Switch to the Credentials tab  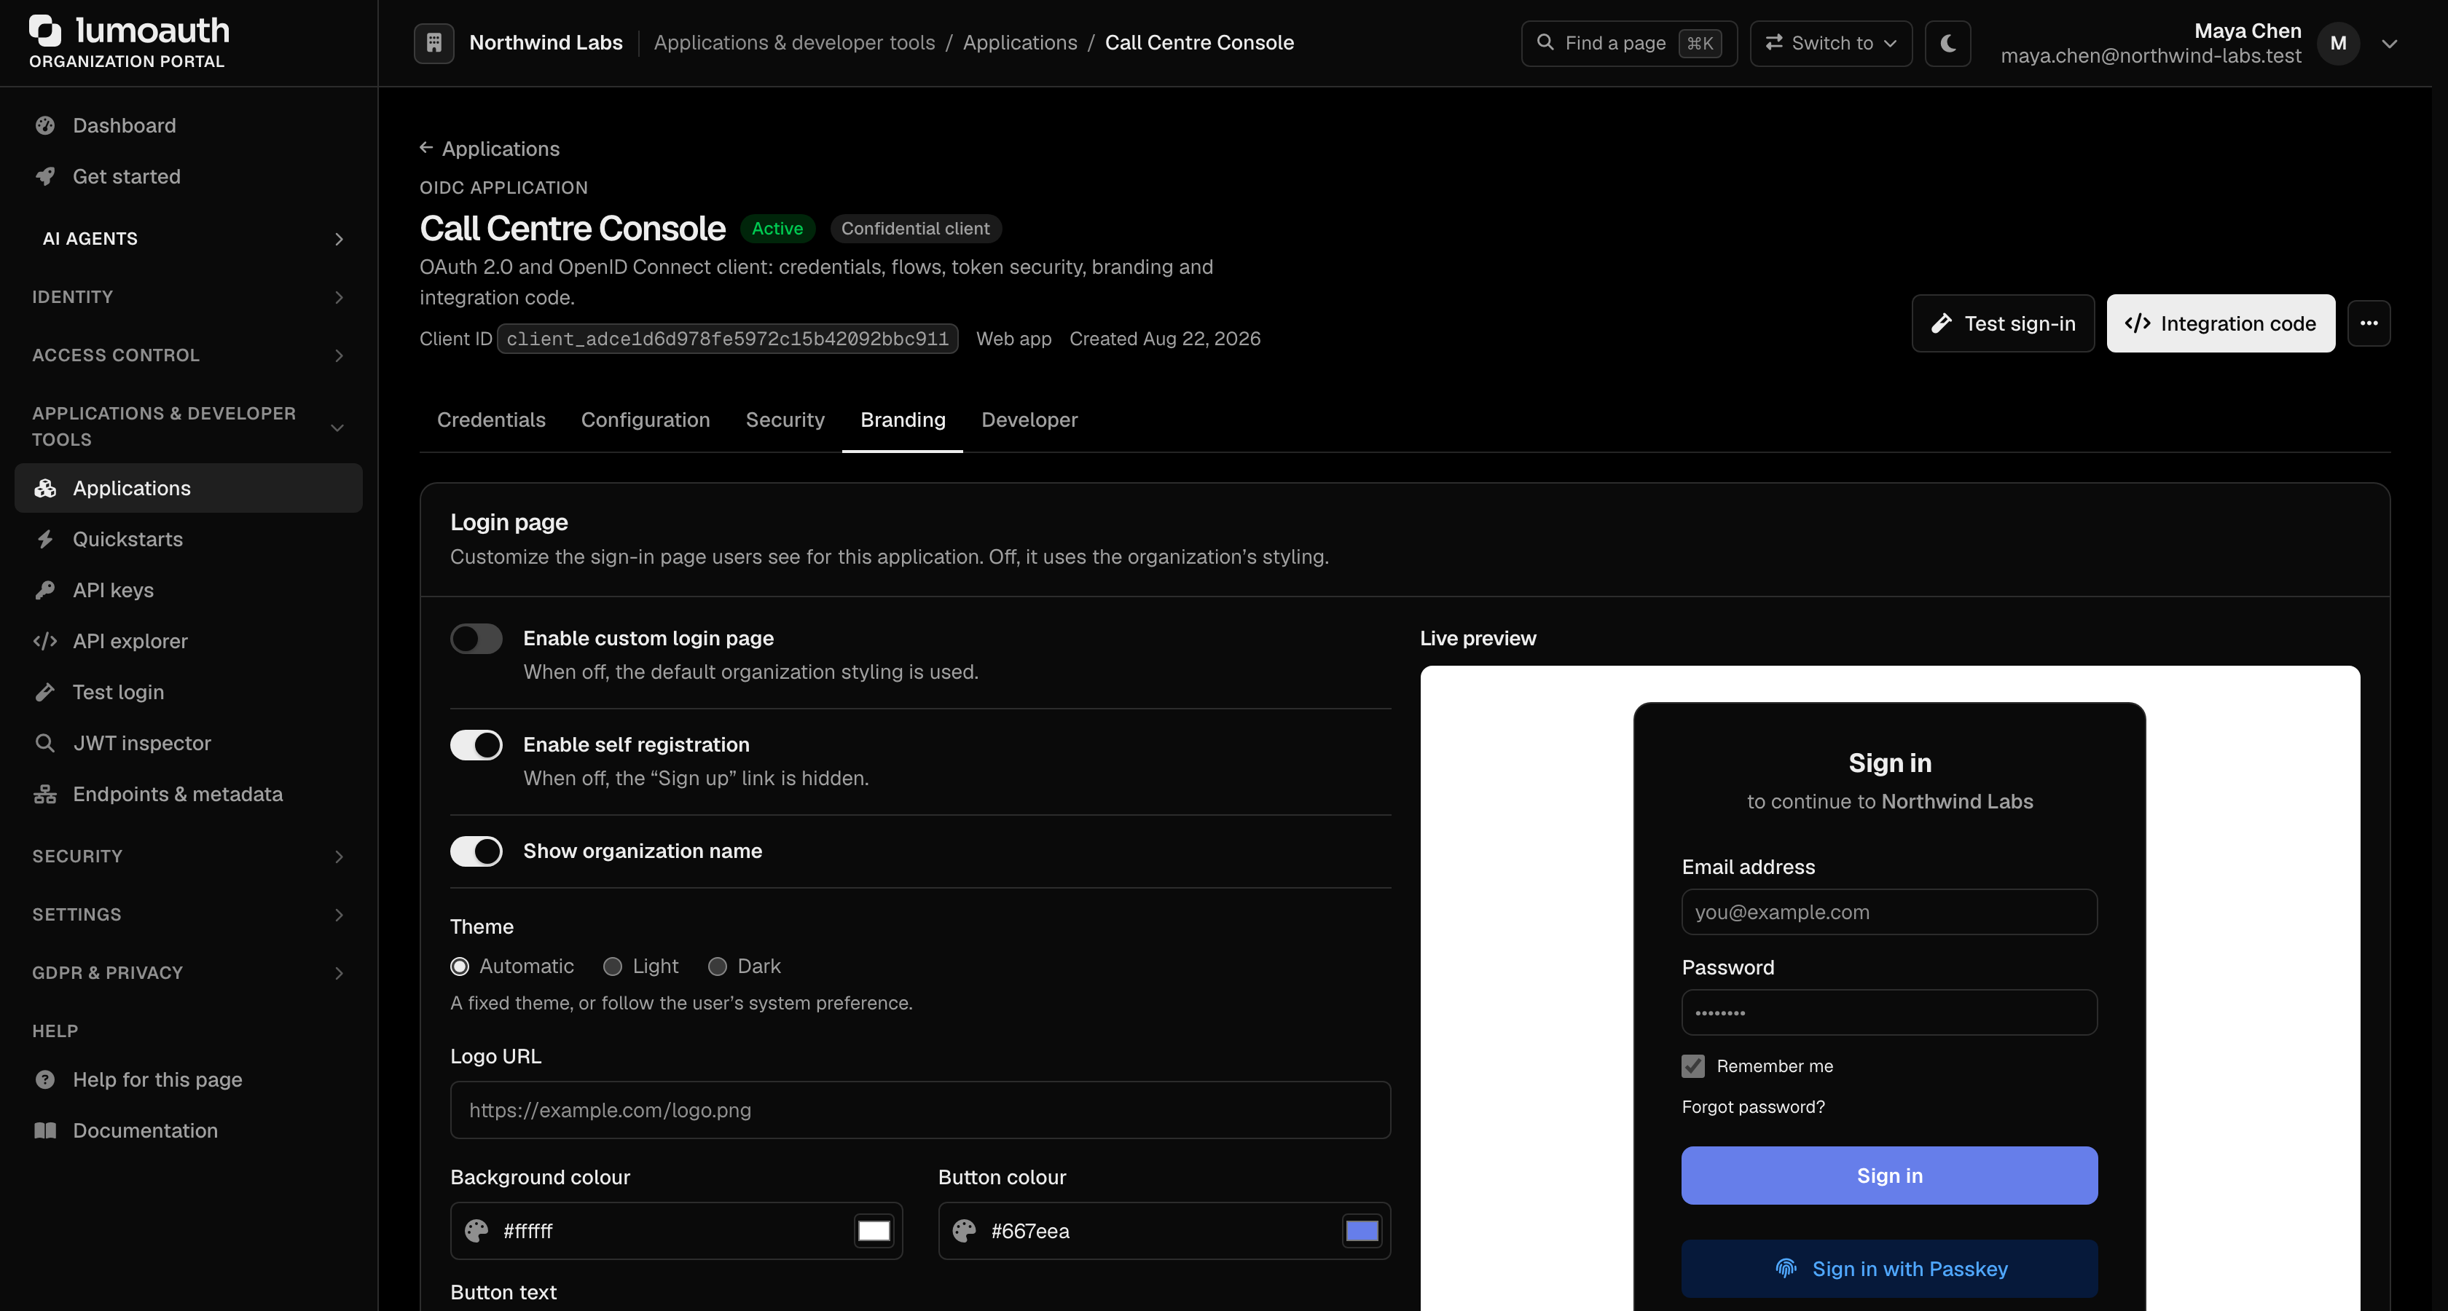pos(491,420)
